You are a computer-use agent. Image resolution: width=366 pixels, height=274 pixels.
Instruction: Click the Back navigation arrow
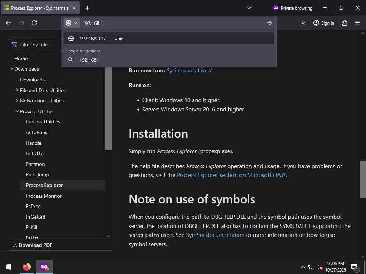(9, 23)
